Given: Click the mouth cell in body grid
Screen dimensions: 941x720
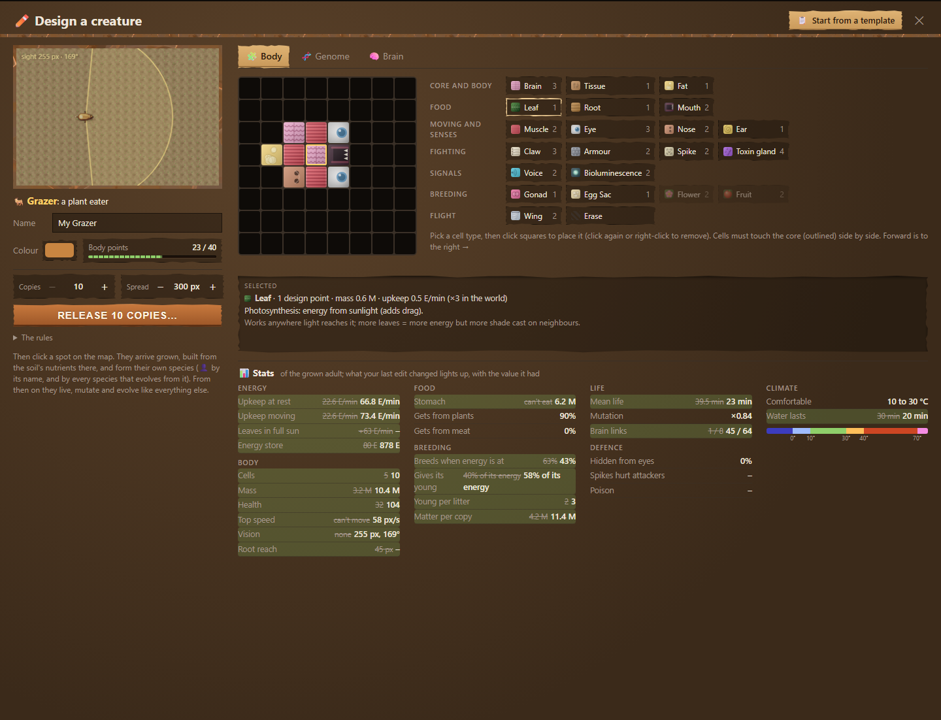Looking at the screenshot, I should tap(338, 155).
